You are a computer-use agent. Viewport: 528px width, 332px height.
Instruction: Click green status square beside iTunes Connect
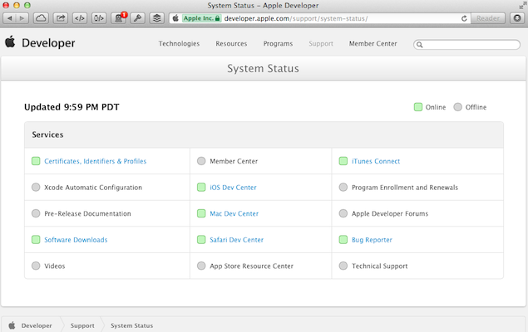tap(343, 161)
